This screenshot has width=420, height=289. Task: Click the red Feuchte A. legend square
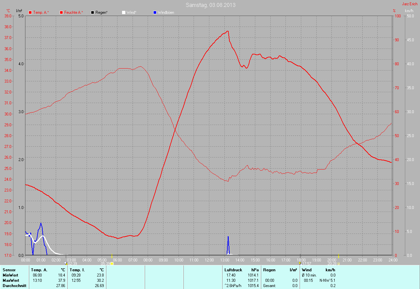coord(61,12)
